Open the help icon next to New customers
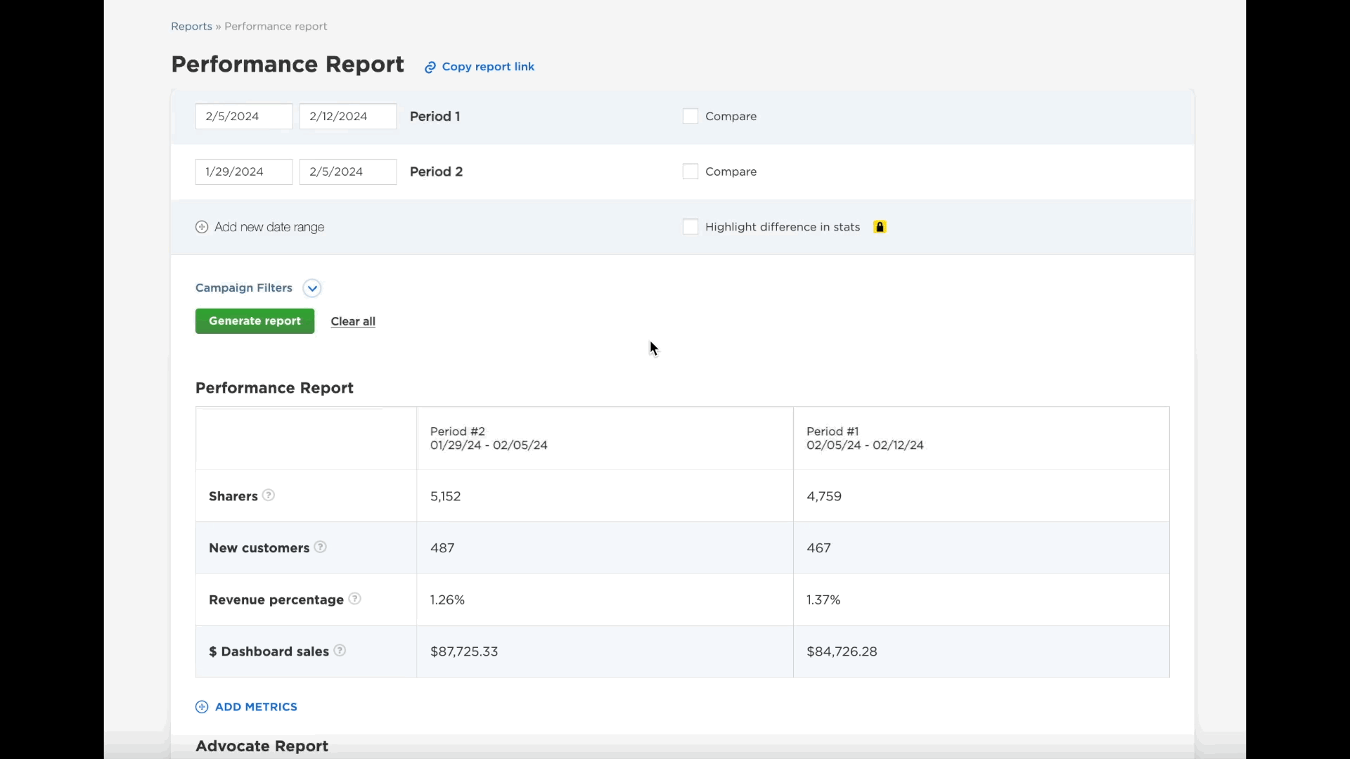The height and width of the screenshot is (759, 1350). click(320, 547)
